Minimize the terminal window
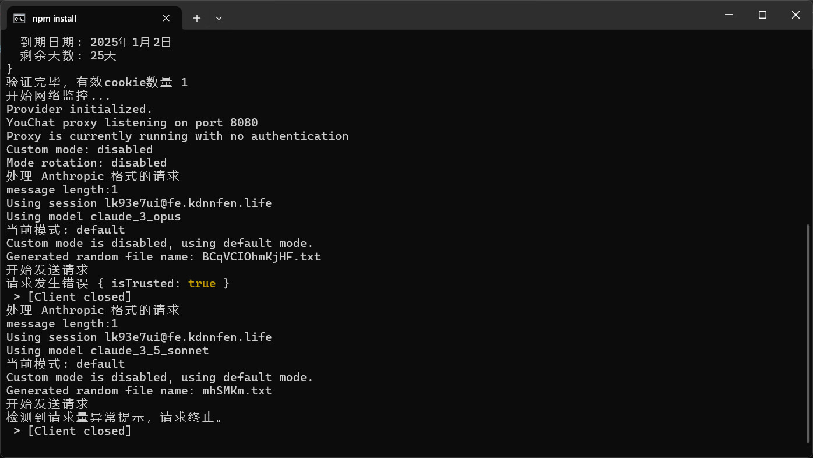This screenshot has height=458, width=813. [x=728, y=15]
